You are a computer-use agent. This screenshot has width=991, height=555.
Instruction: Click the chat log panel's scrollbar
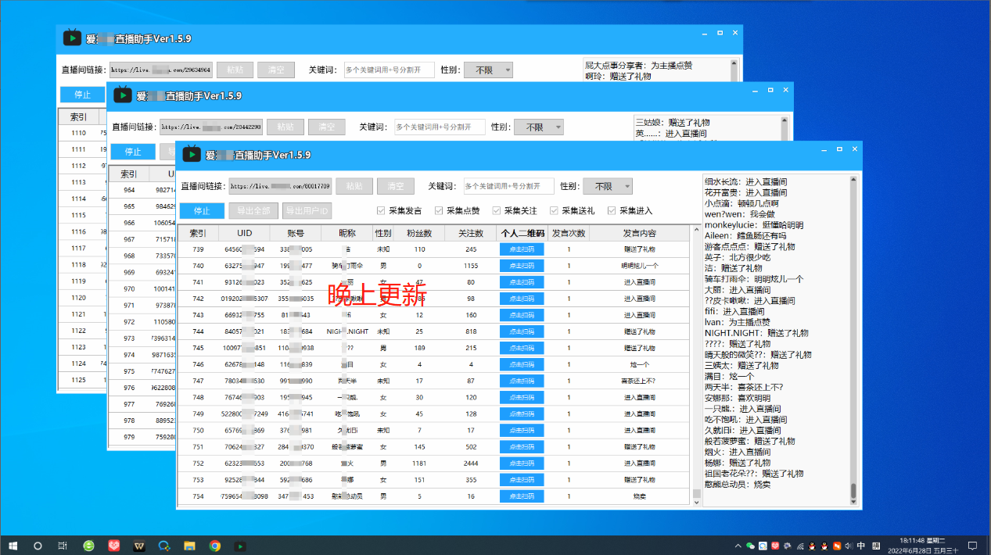point(853,342)
